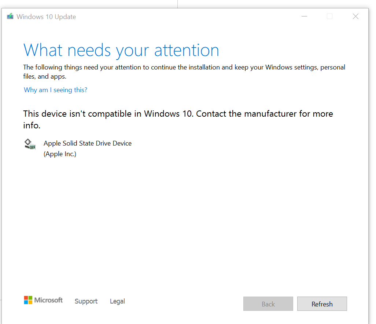Click the 'The following things need your attention' paragraph
376x324 pixels.
pyautogui.click(x=184, y=72)
